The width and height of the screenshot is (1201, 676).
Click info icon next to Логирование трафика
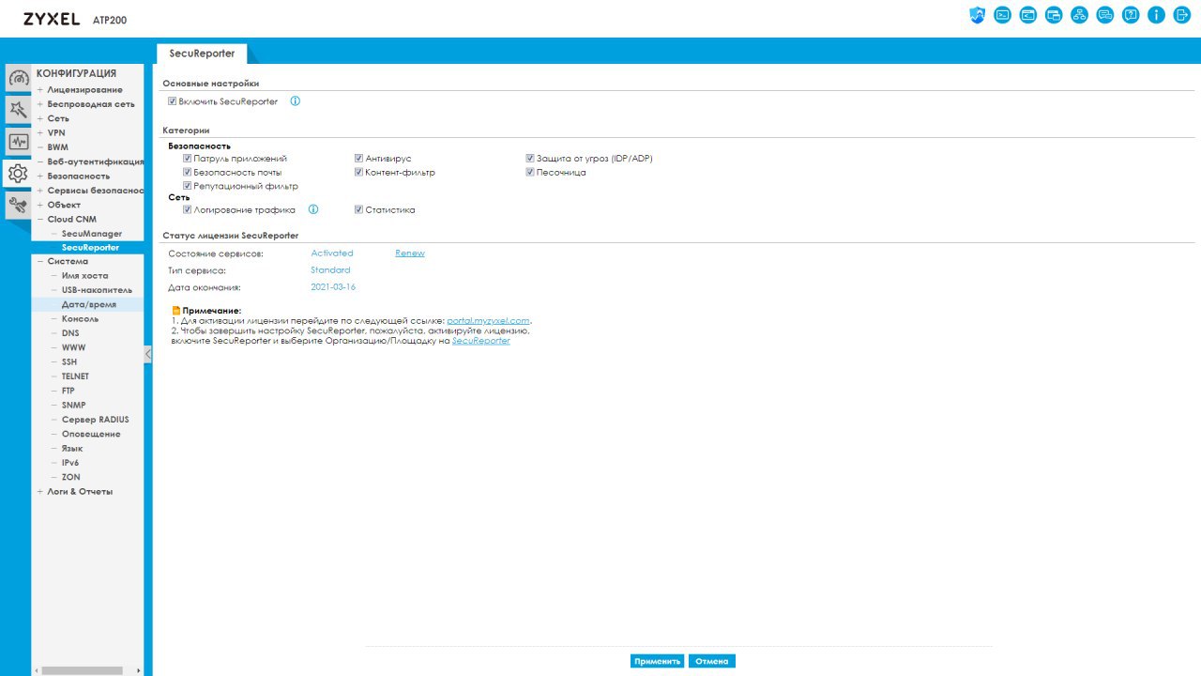coord(313,209)
